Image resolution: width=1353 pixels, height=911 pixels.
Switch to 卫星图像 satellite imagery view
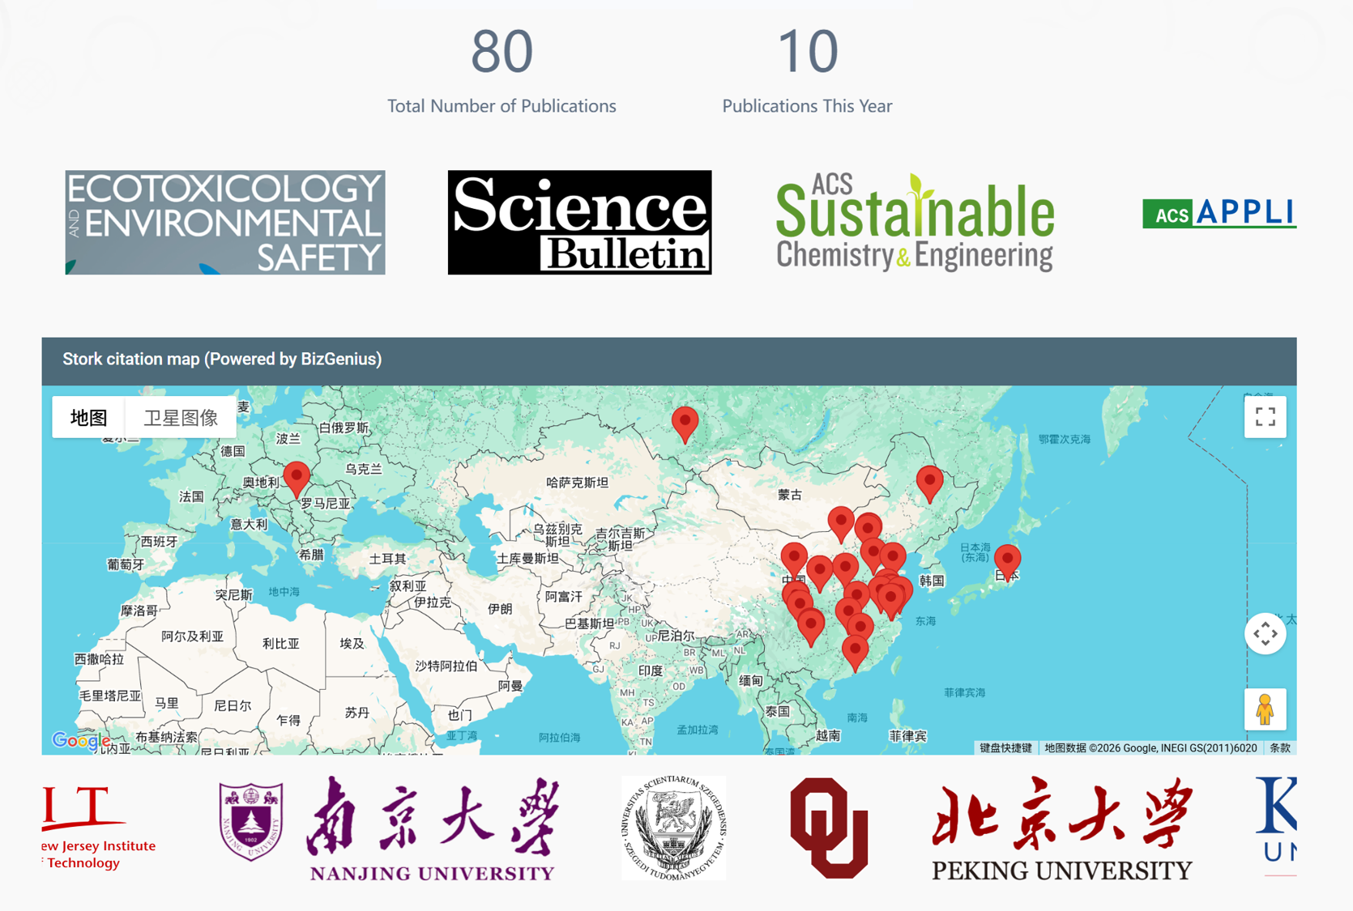pos(181,418)
